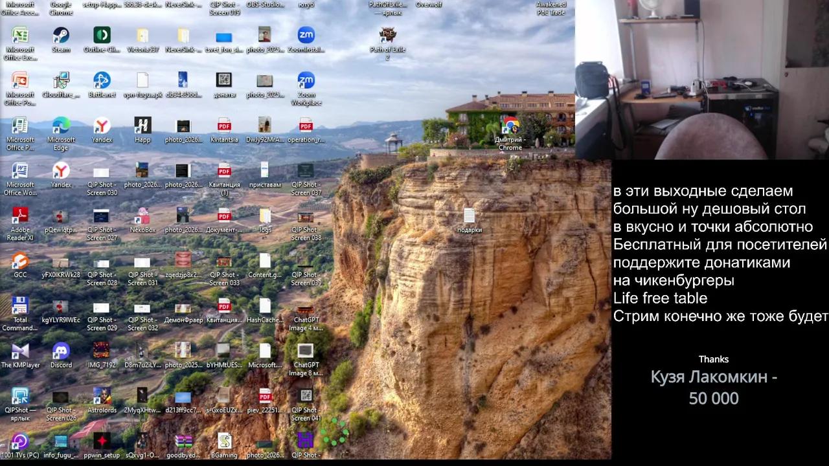Launch Microsoft Office Word shortcut

point(20,179)
